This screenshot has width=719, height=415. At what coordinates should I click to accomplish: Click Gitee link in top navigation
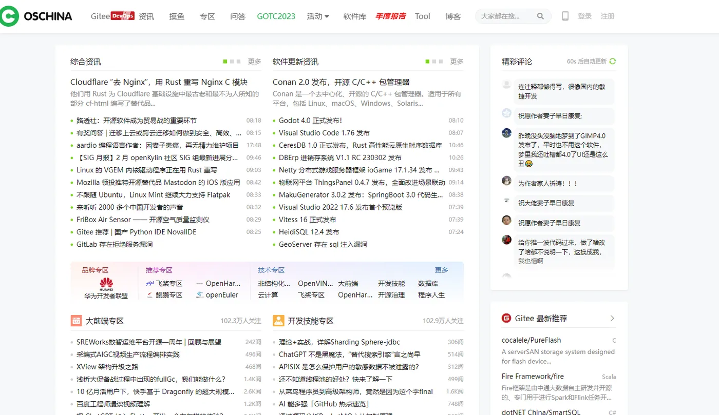tap(100, 16)
